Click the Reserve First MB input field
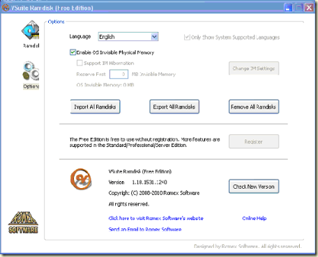This screenshot has width=318, height=257. [x=119, y=75]
